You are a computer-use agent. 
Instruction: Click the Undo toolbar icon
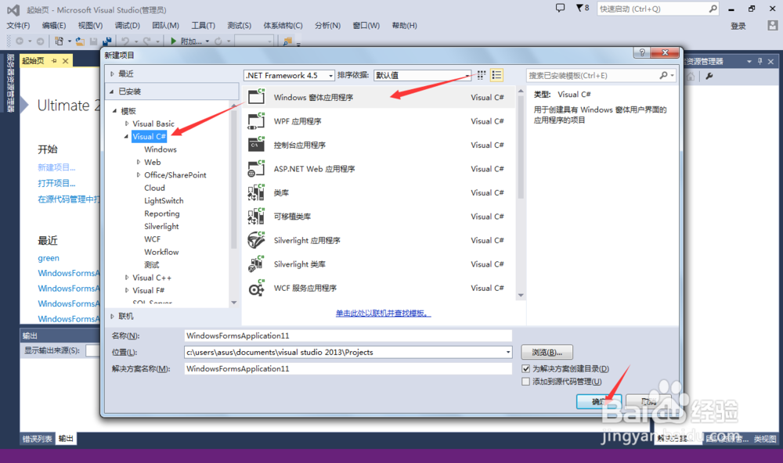pos(125,41)
